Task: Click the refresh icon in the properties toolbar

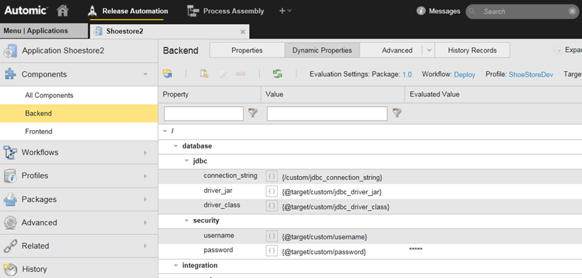Action: 168,74
